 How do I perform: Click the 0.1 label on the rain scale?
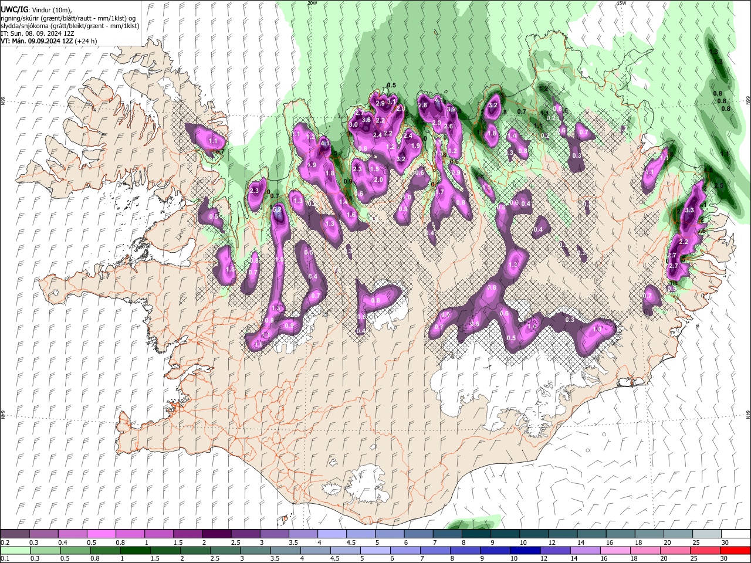(x=4, y=559)
